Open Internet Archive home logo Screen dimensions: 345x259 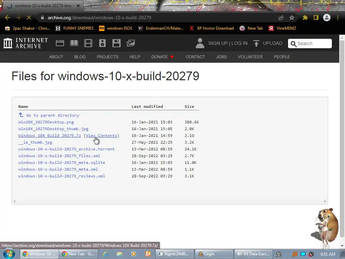click(x=26, y=43)
